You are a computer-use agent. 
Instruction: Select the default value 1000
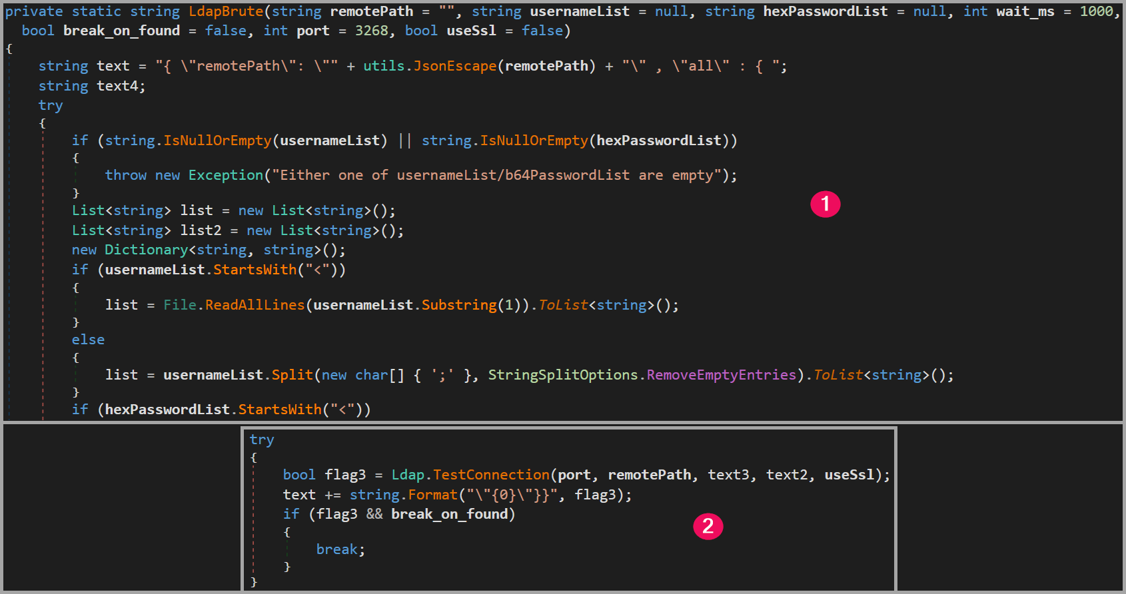tap(1096, 11)
